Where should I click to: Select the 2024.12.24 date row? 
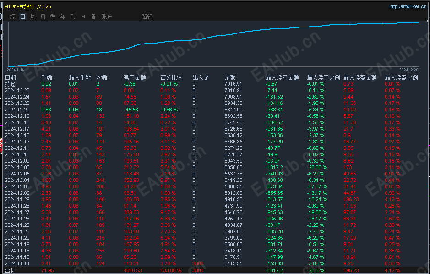pyautogui.click(x=17, y=97)
